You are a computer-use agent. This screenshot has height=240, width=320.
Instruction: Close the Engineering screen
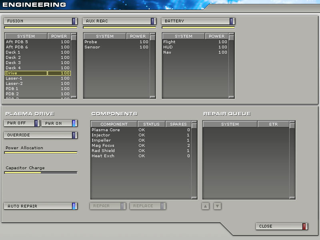pos(282,226)
